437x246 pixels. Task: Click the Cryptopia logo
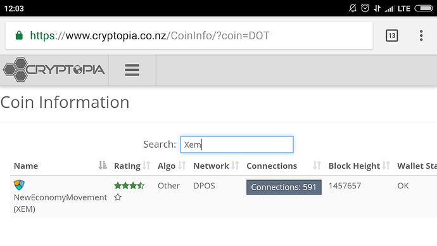54,70
